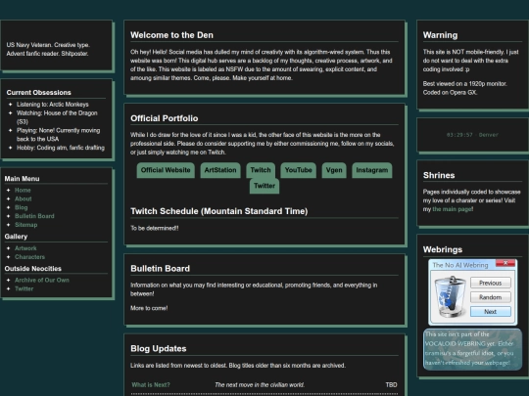Click the Gallery menu heading
This screenshot has height=396, width=529.
coord(16,237)
